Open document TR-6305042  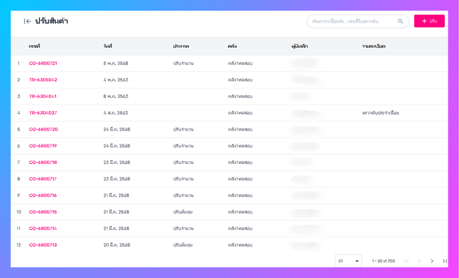pyautogui.click(x=43, y=80)
